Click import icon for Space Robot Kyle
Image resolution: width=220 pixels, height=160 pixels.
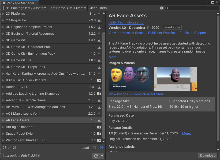(x=99, y=134)
